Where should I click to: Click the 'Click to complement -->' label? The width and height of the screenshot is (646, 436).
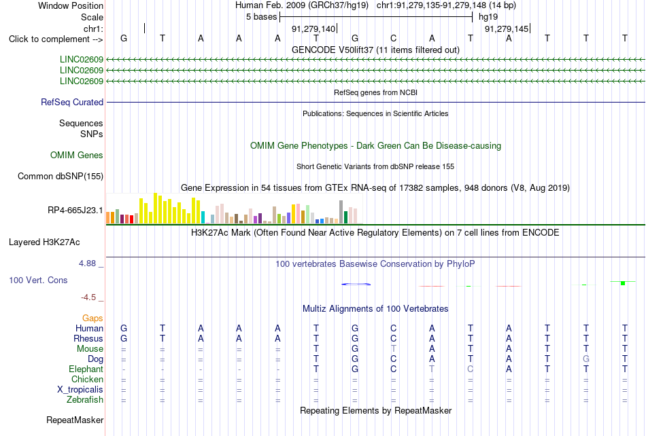(56, 39)
